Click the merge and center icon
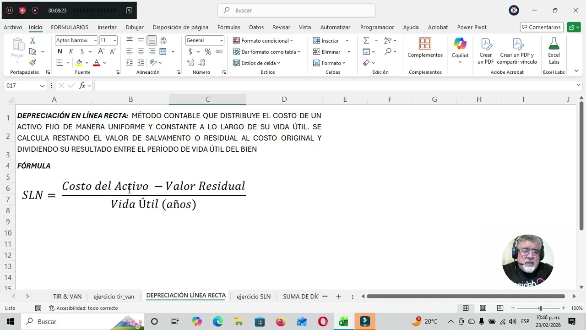Screen dimensions: 586x330 click(x=163, y=51)
